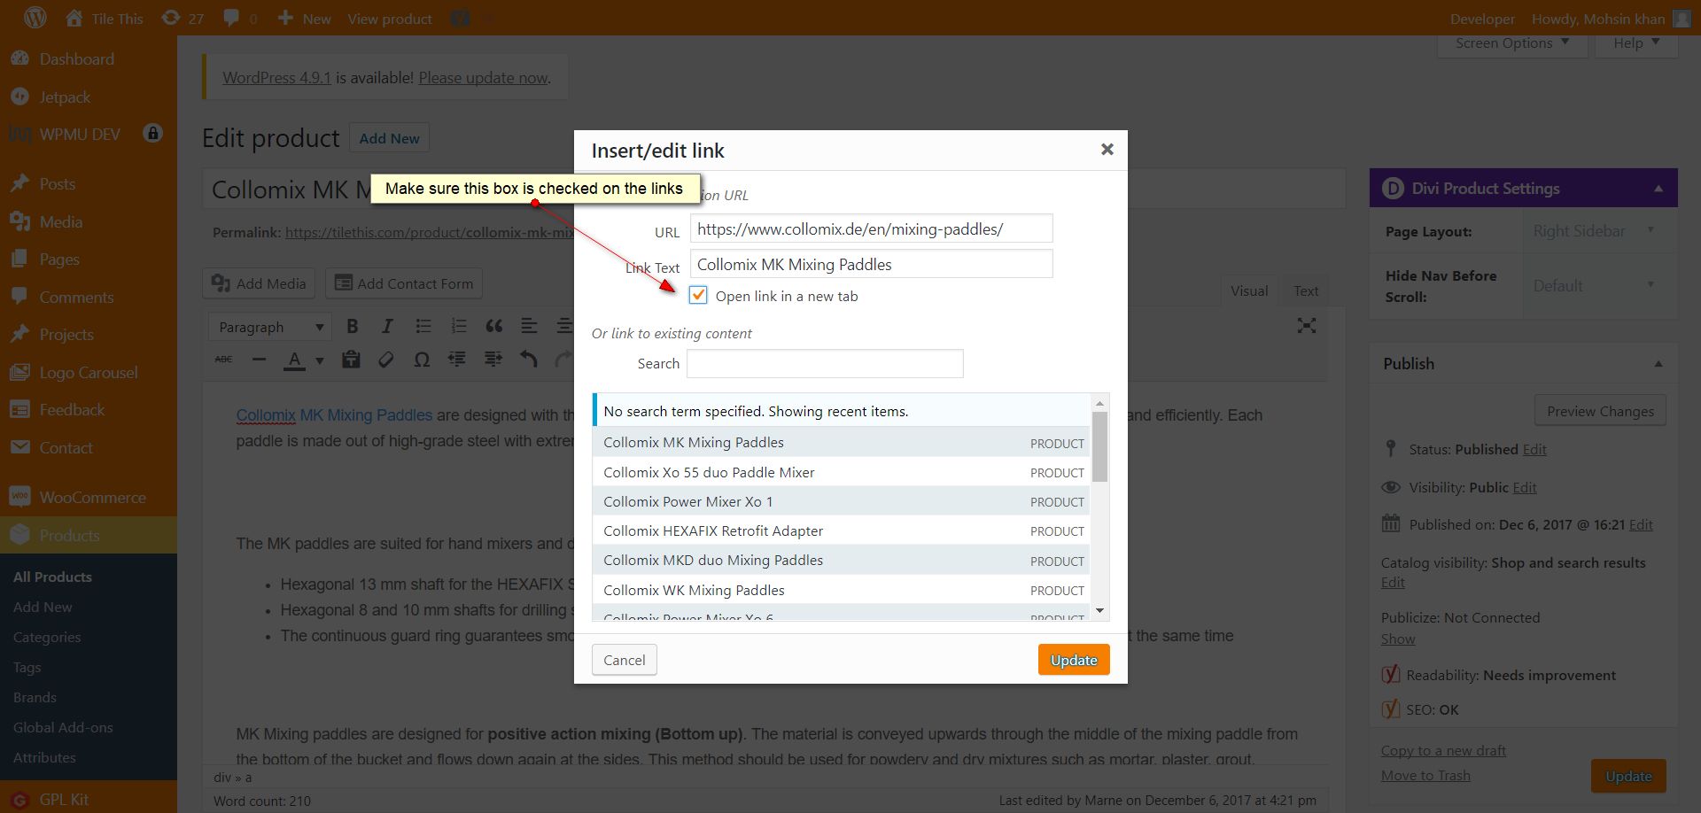Toggle bold formatting in editor toolbar
The image size is (1701, 813).
(353, 327)
